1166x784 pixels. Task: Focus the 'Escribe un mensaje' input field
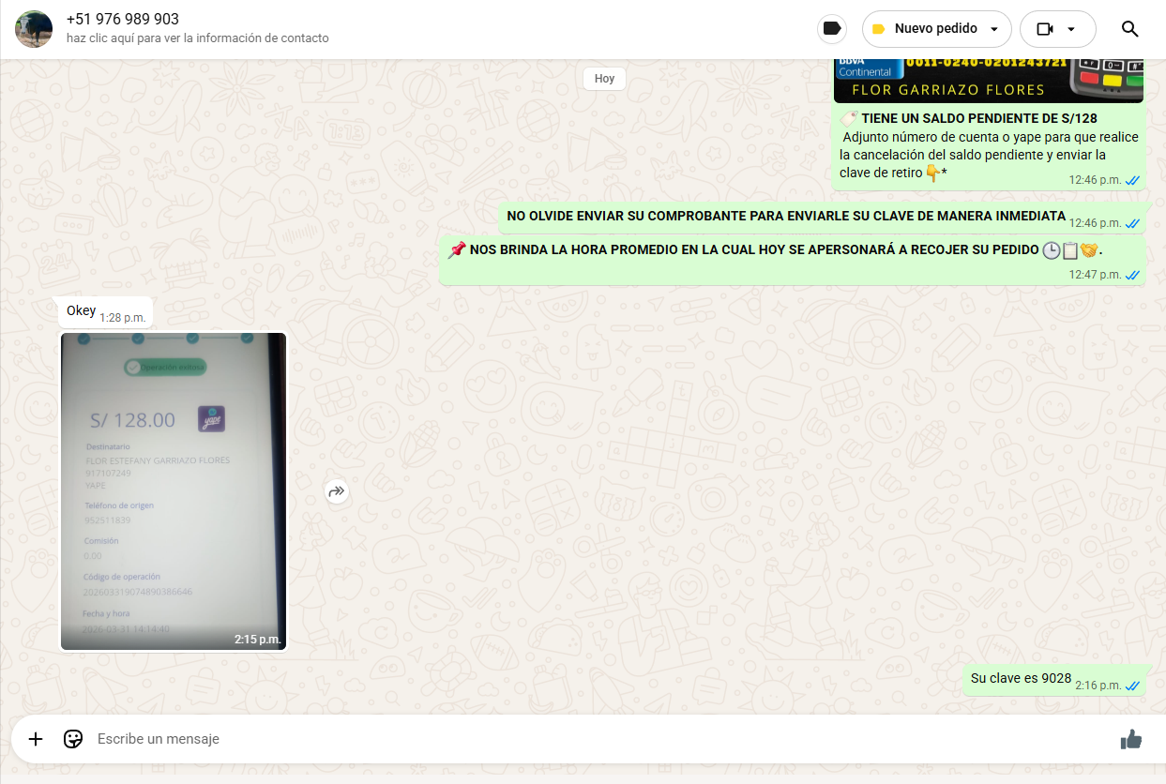[563, 739]
